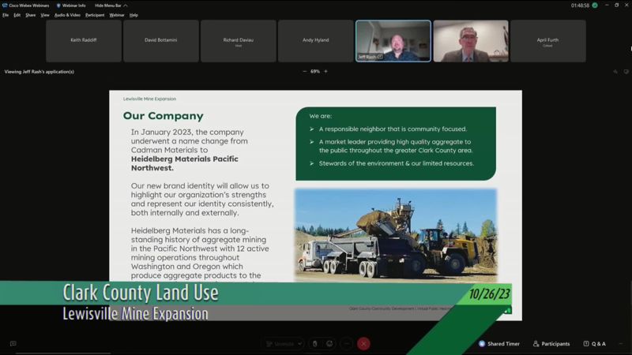Open the audio options dropdown arrow beside Unmute
Image resolution: width=632 pixels, height=355 pixels.
pyautogui.click(x=299, y=344)
